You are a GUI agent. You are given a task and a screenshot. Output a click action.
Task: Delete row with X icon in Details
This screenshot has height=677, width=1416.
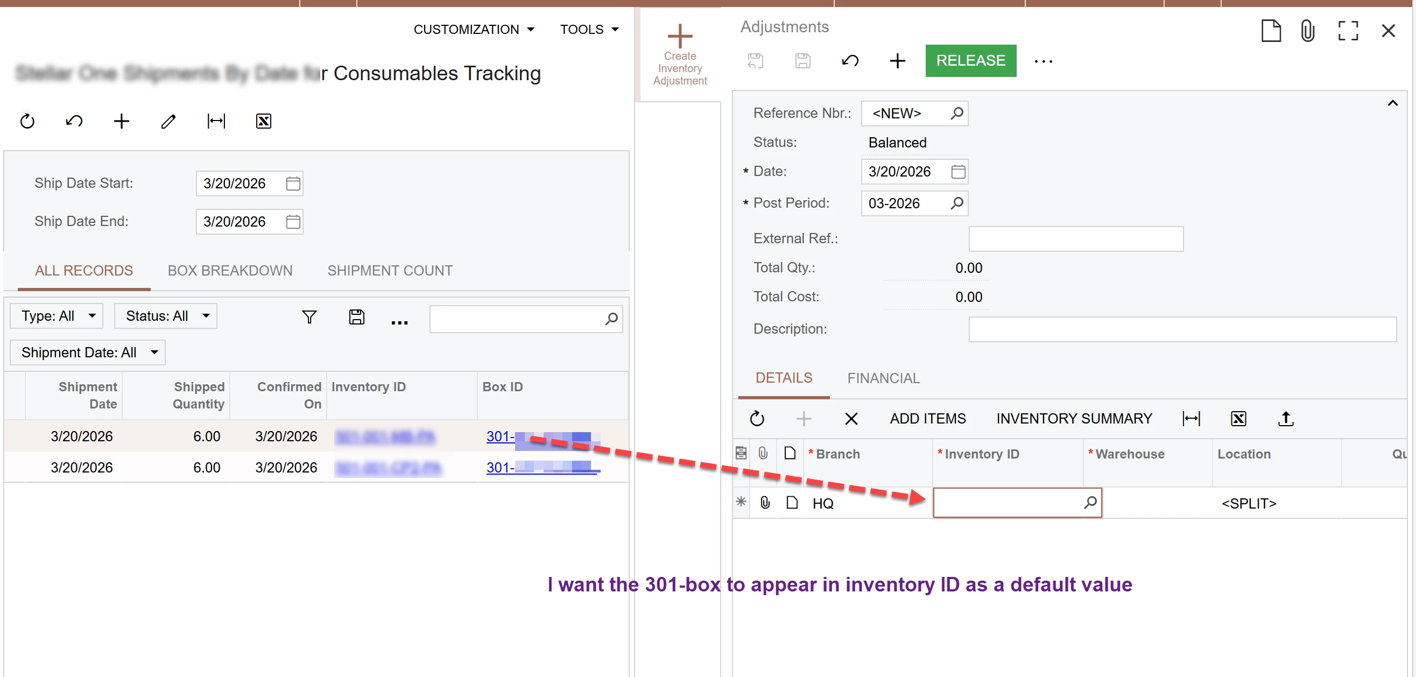tap(850, 419)
